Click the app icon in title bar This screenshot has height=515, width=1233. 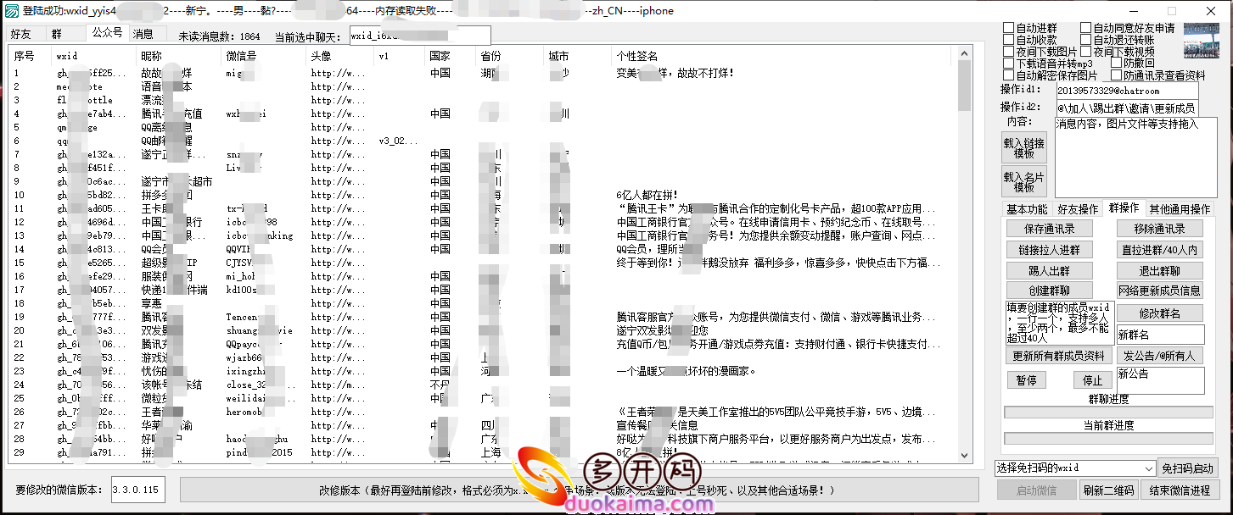click(x=10, y=10)
